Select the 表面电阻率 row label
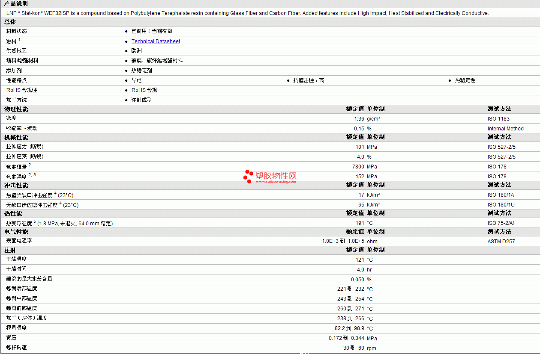This screenshot has height=354, width=540. tap(19, 241)
